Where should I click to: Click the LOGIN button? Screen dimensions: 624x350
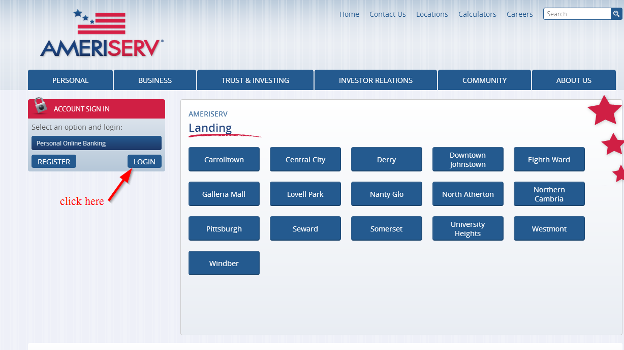pos(144,161)
